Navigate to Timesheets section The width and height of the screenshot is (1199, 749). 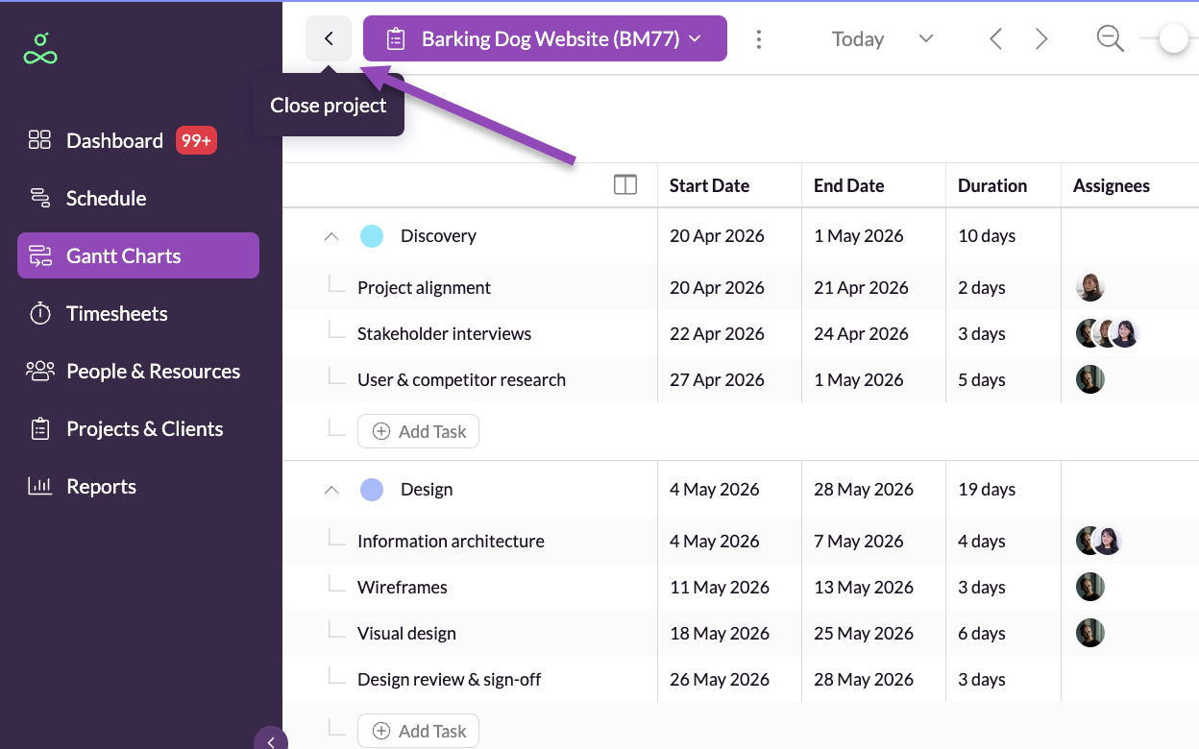pyautogui.click(x=116, y=314)
